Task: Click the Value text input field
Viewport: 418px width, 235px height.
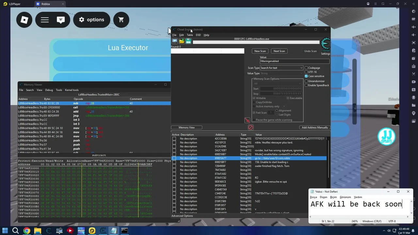Action: pos(295,61)
